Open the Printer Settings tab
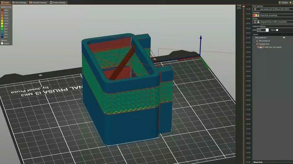Image resolution: width=293 pixels, height=164 pixels. click(x=58, y=3)
